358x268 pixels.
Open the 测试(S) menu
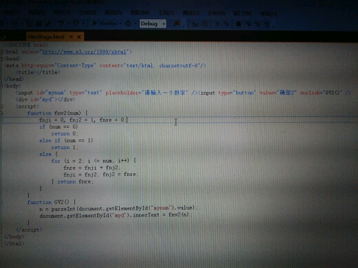191,13
